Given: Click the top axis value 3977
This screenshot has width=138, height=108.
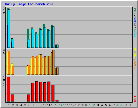Looking at the screenshot, I should (x=4, y=11).
